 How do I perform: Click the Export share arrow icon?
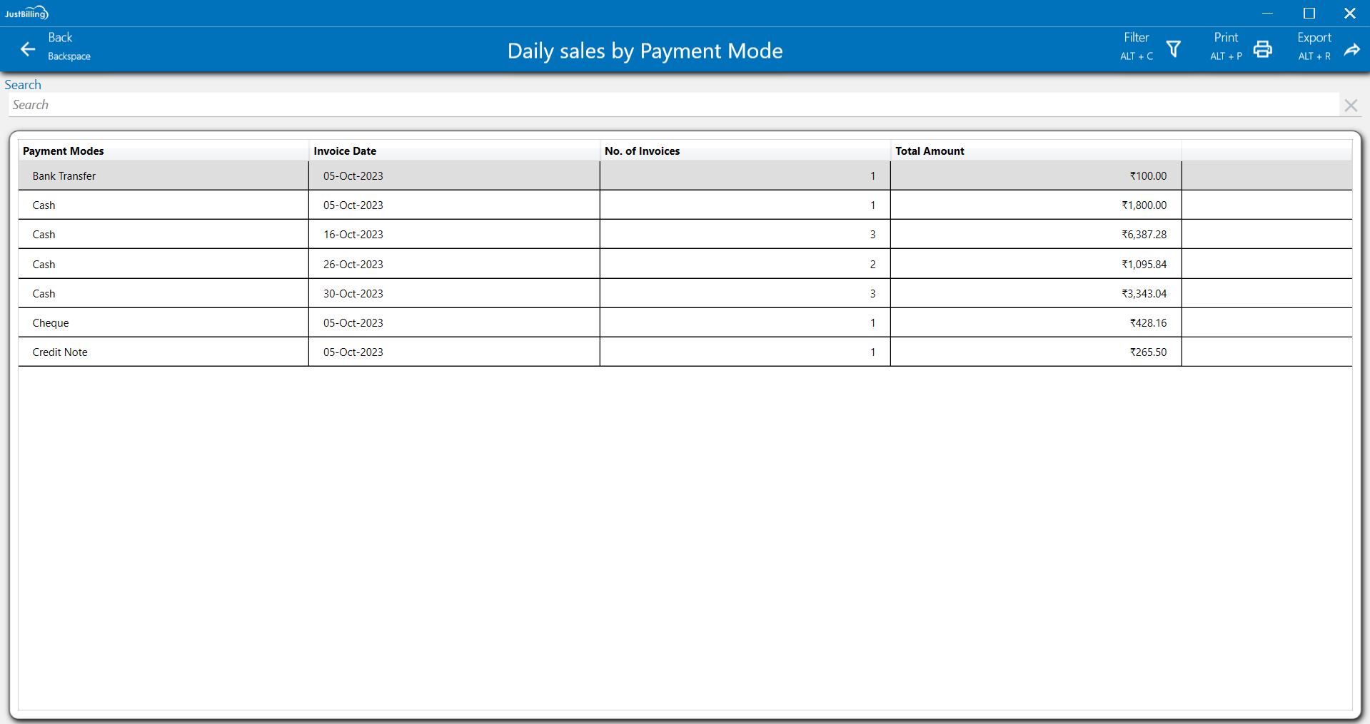pos(1351,49)
